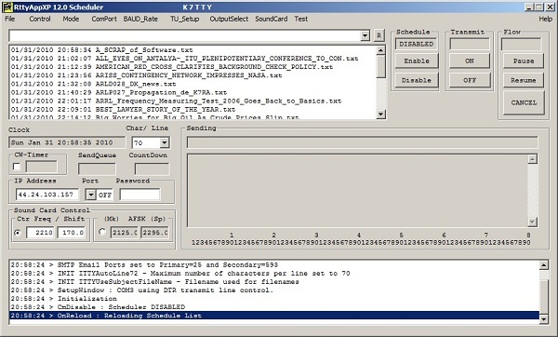Click the R reload button

click(x=379, y=35)
